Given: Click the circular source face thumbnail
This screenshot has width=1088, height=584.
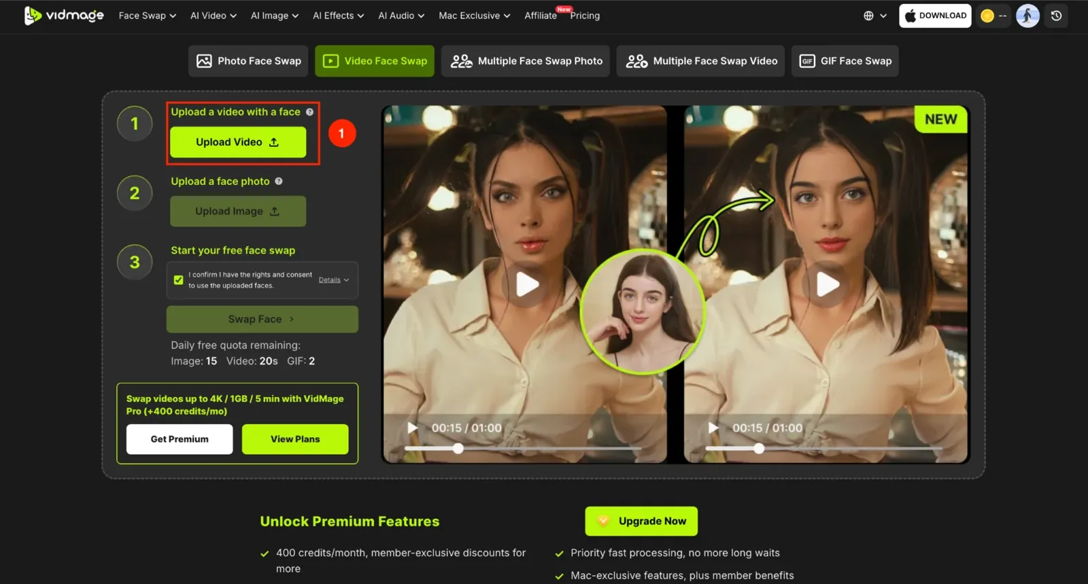Looking at the screenshot, I should (x=642, y=311).
